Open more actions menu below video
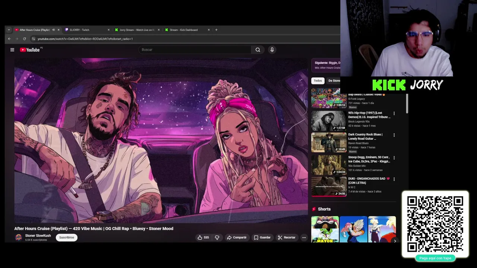477x268 pixels. click(x=304, y=237)
